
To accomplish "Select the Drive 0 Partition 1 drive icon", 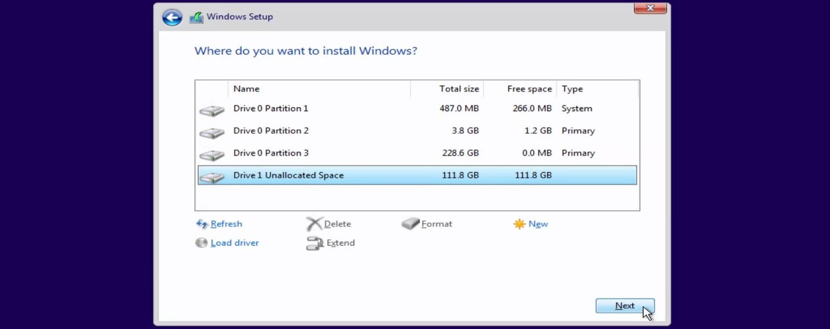I will [211, 109].
